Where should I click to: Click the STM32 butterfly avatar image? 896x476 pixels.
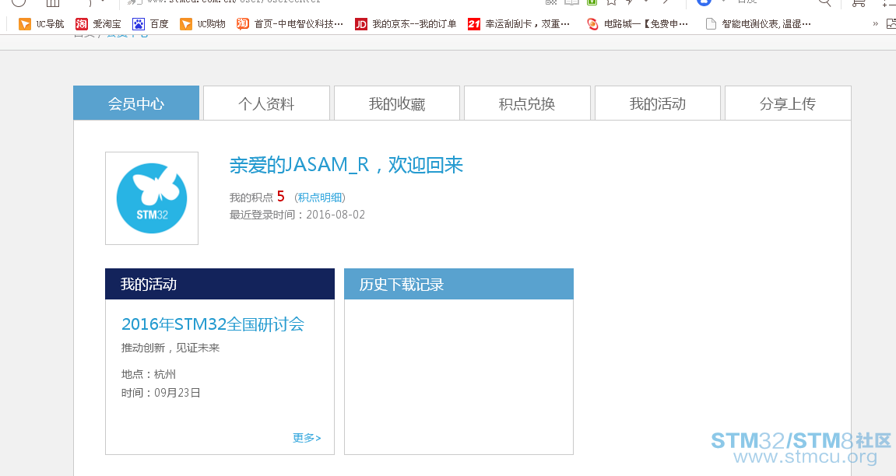(152, 198)
